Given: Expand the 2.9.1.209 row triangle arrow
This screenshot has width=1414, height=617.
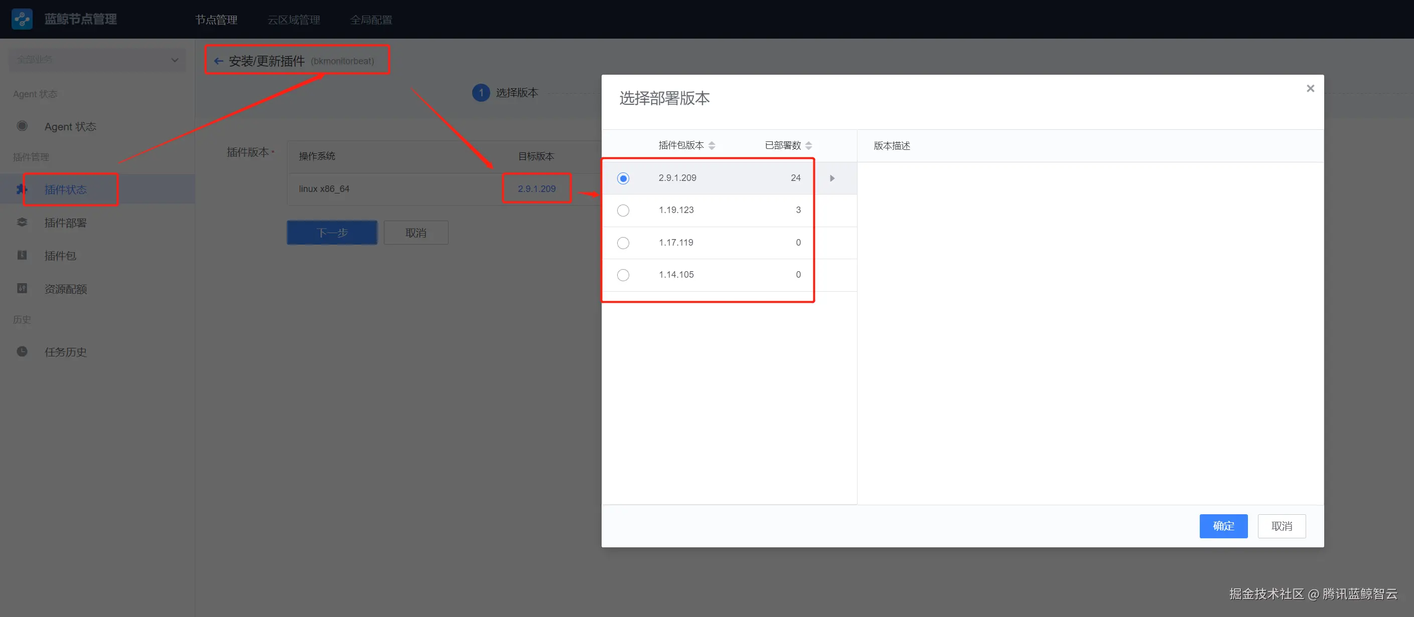Looking at the screenshot, I should coord(832,178).
